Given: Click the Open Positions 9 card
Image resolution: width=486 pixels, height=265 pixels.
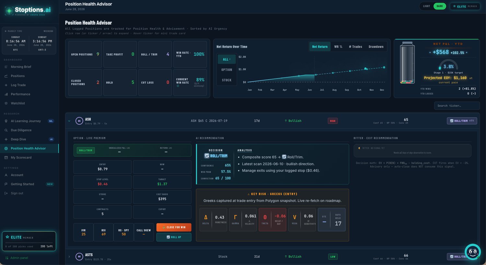Looking at the screenshot, I should [x=85, y=54].
